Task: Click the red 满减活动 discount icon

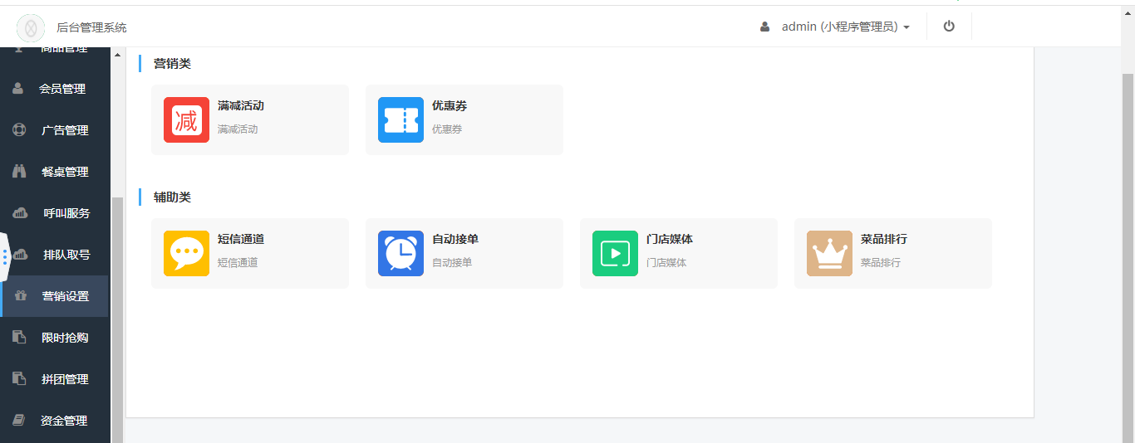Action: 186,120
